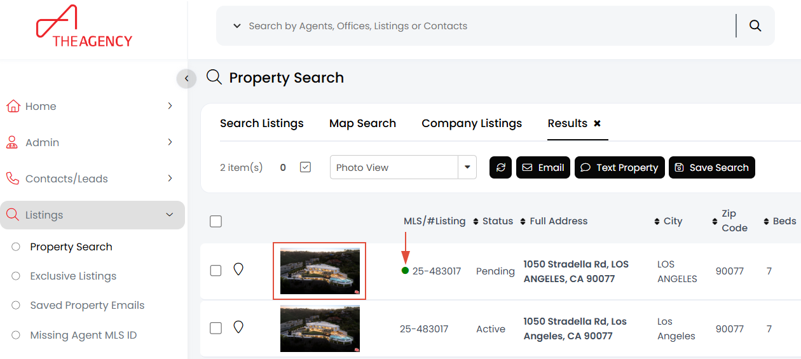Image resolution: width=801 pixels, height=359 pixels.
Task: Click the Text Property button
Action: pyautogui.click(x=619, y=168)
